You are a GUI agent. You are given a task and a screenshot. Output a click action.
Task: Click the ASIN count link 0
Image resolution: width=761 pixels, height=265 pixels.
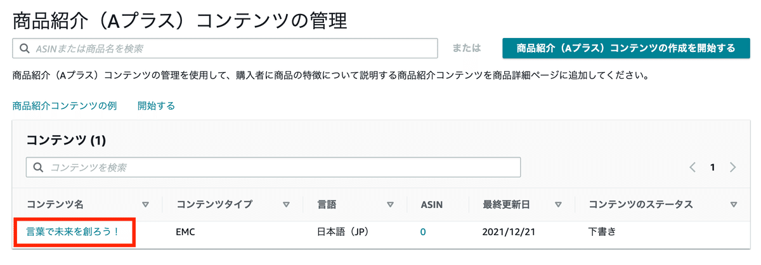(x=423, y=232)
